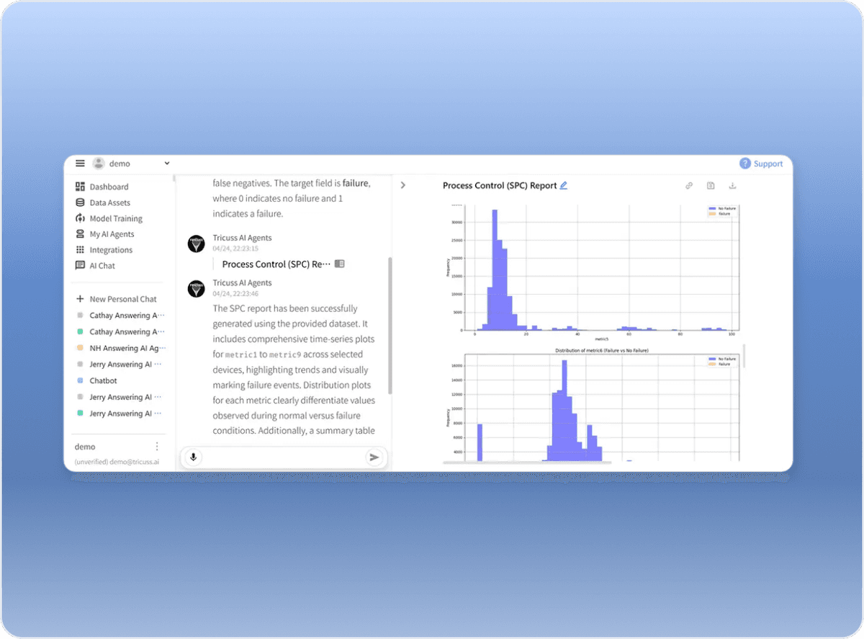Open the three-dot menu beside demo account
Viewport: 864px width, 639px height.
point(157,447)
